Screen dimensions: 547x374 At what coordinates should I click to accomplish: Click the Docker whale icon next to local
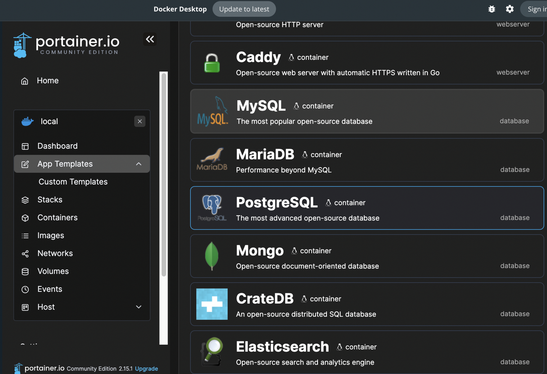(x=27, y=121)
